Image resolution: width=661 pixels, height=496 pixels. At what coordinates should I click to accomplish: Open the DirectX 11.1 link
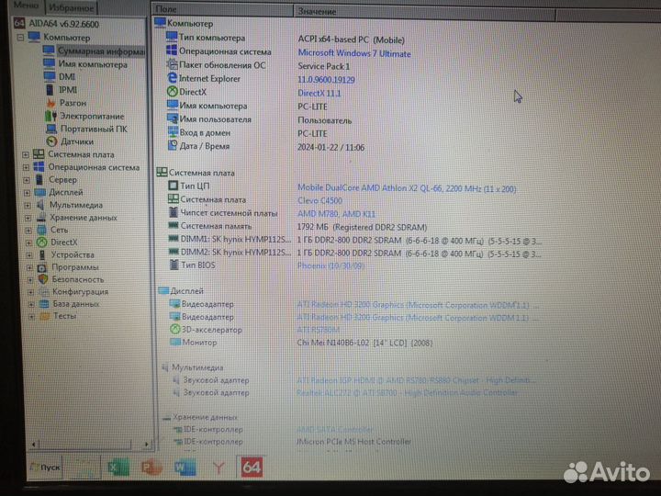pyautogui.click(x=319, y=93)
